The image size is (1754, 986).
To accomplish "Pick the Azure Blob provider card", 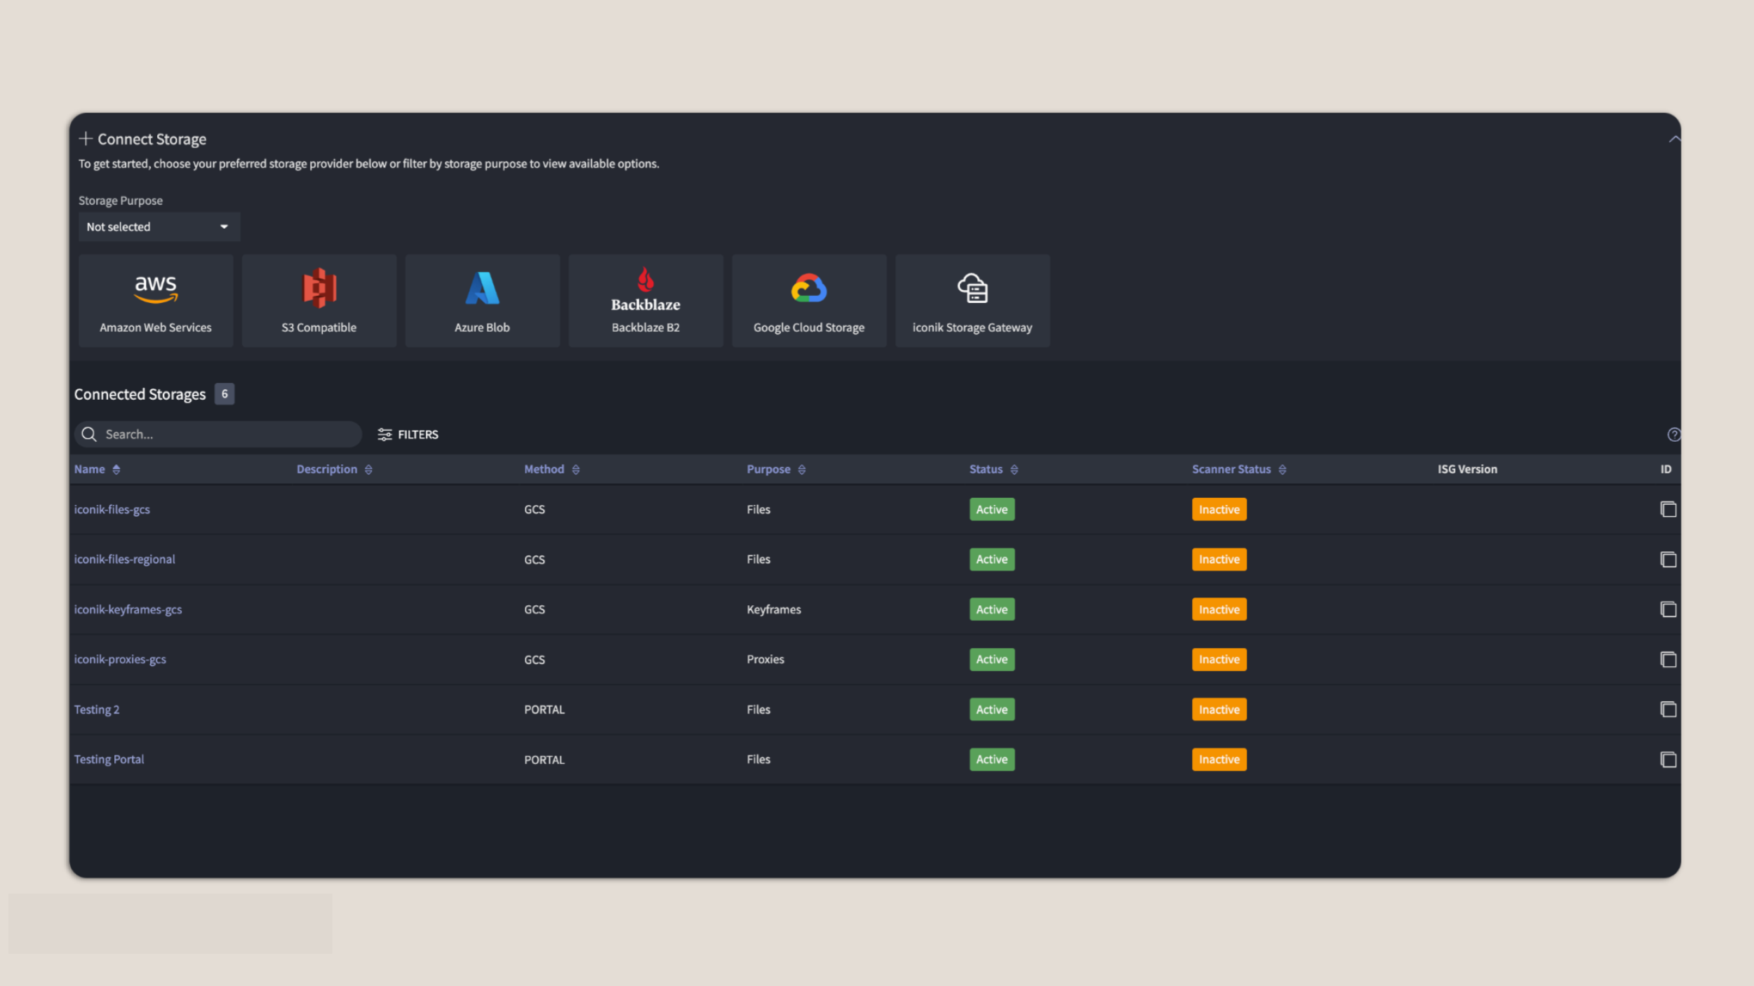I will [x=482, y=301].
